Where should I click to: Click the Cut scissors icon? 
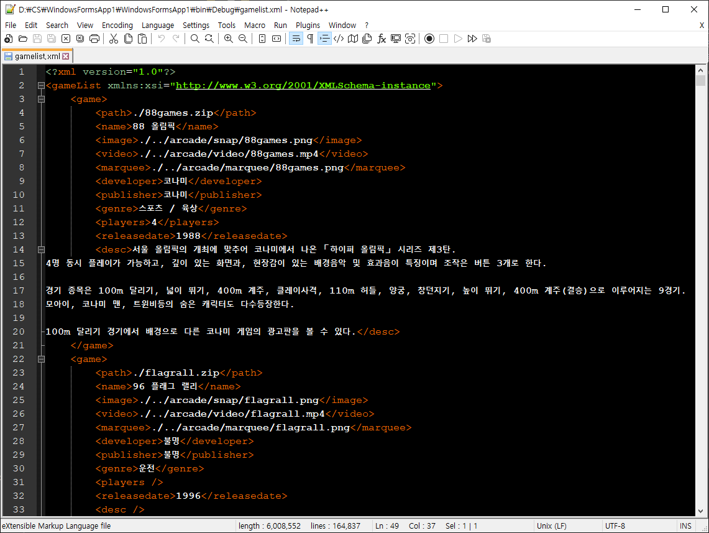click(114, 39)
